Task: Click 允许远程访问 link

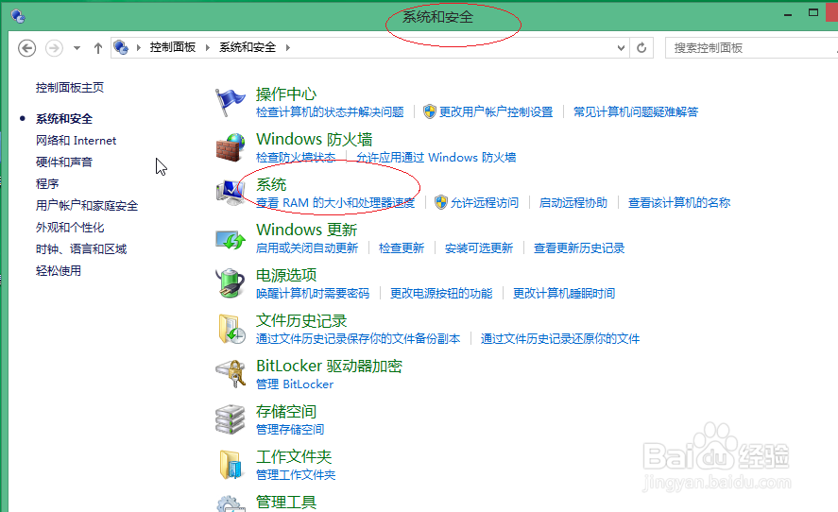Action: tap(485, 202)
